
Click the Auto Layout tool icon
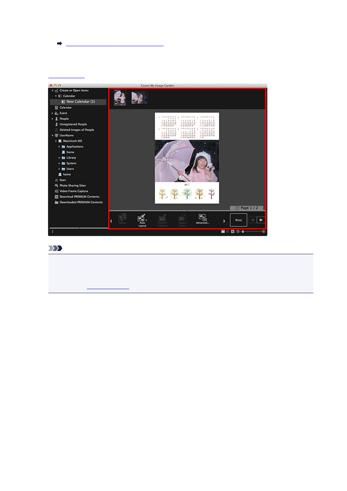click(x=141, y=218)
